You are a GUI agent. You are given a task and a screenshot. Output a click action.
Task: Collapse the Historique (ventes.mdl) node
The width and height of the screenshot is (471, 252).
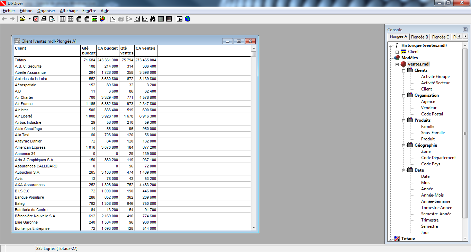click(x=390, y=45)
